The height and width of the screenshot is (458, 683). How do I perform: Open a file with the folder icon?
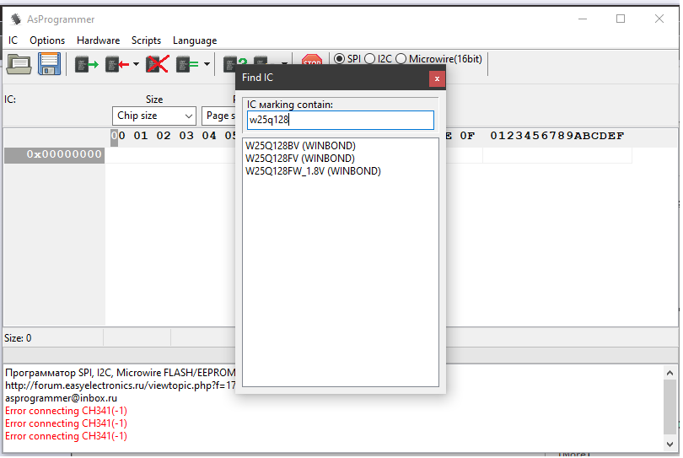19,64
